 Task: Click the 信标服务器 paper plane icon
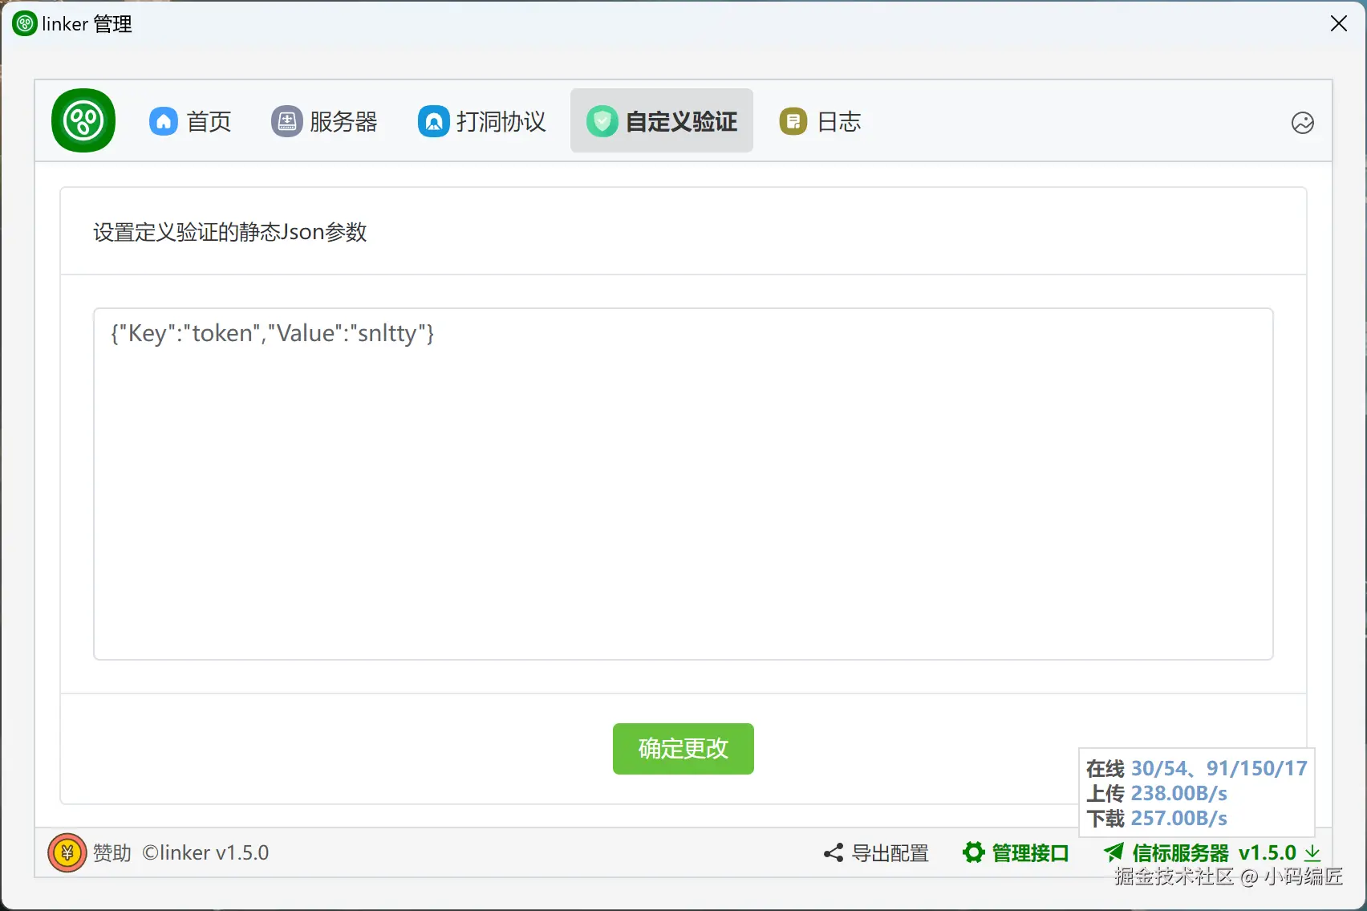point(1113,852)
